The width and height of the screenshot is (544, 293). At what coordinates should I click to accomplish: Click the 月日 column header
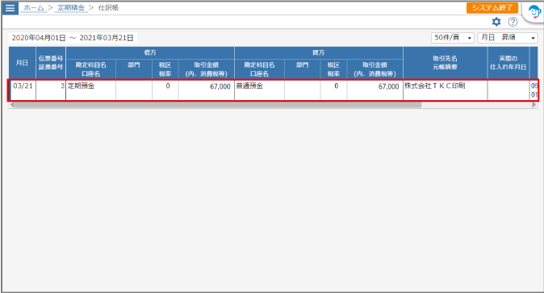[x=23, y=63]
